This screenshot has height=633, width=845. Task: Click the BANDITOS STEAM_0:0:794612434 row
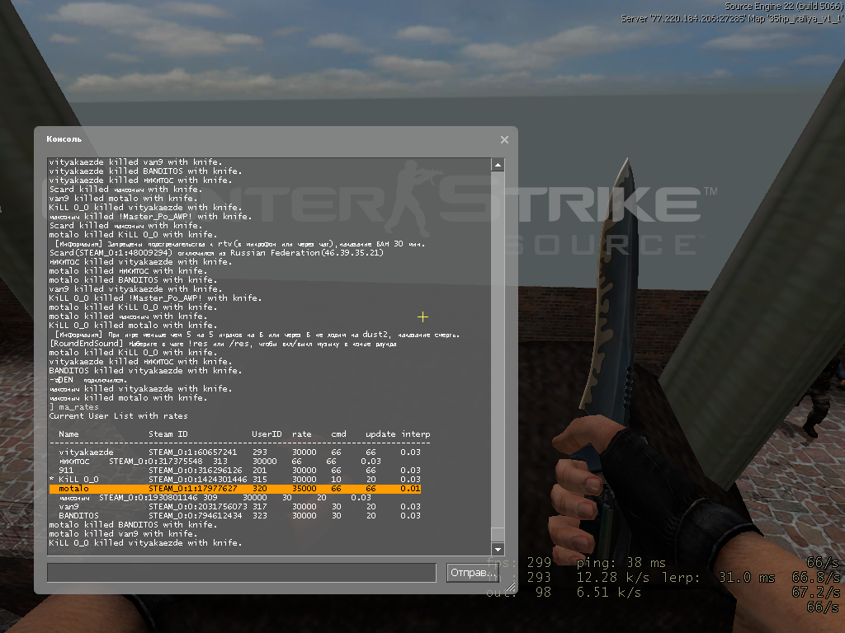(x=239, y=516)
